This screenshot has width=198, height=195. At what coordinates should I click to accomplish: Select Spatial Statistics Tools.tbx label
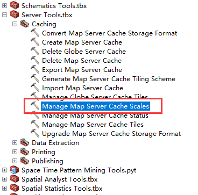pos(62,189)
